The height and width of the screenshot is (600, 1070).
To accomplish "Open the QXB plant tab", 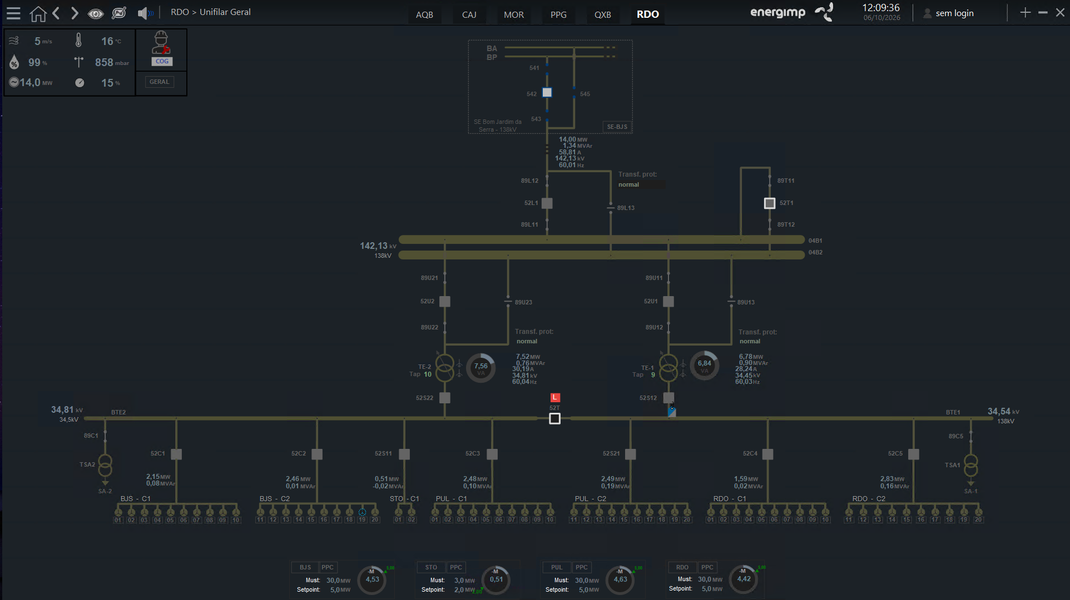I will pos(603,14).
